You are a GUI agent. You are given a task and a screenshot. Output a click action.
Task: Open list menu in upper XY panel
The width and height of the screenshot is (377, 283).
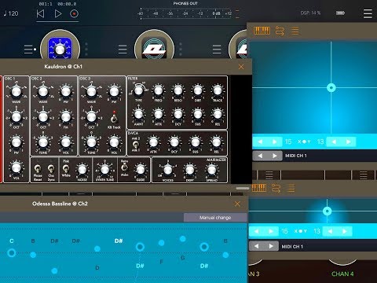click(295, 31)
